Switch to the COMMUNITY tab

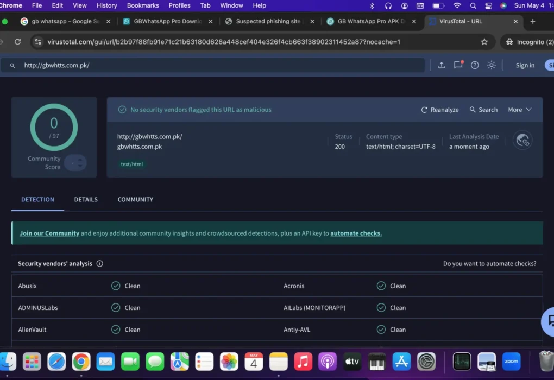pyautogui.click(x=135, y=200)
